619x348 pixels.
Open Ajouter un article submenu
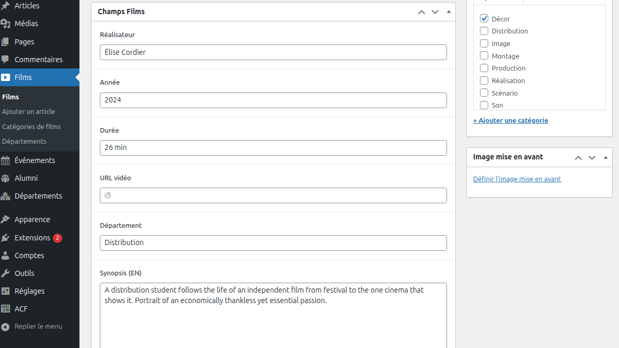coord(28,112)
